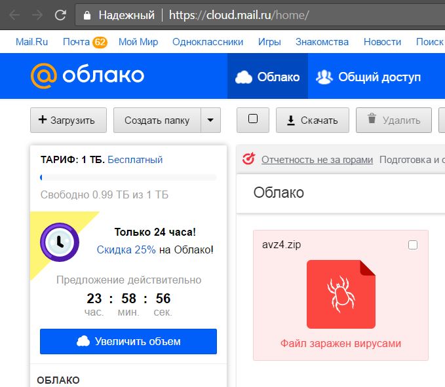
Task: Toggle the select-all checkbox in toolbar
Action: [253, 119]
